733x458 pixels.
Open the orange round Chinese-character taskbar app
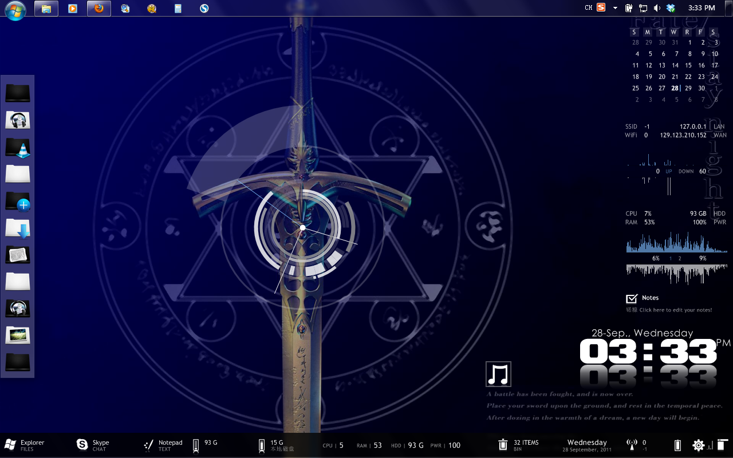[x=152, y=9]
